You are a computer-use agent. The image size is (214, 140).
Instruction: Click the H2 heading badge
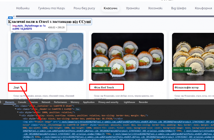coord(10,18)
